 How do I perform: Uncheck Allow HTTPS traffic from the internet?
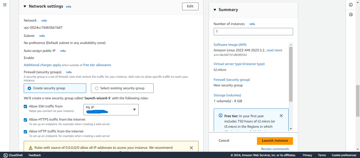25,120
